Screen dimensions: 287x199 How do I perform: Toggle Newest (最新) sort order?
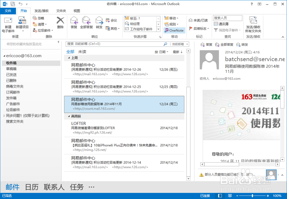pyautogui.click(x=178, y=52)
